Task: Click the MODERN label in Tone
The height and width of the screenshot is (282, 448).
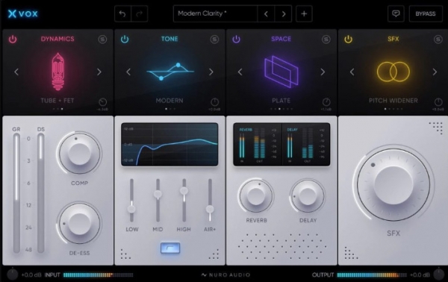Action: (169, 101)
